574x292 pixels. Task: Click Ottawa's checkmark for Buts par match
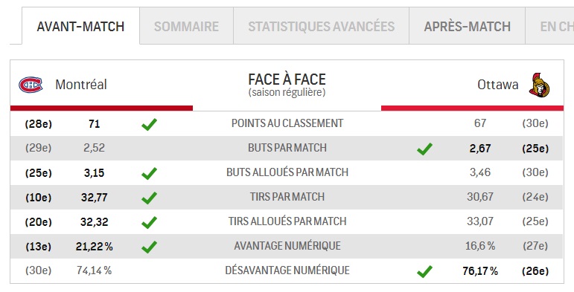click(424, 149)
